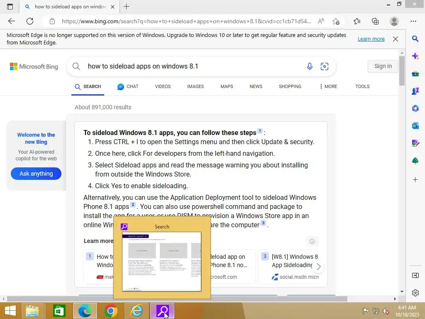This screenshot has height=319, width=425.
Task: Open Google Chrome from the taskbar
Action: 110,311
